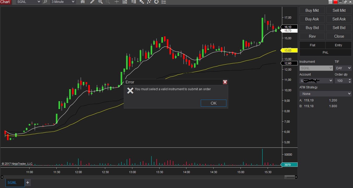Click the Chart window title label
Viewport: 353px width, 188px height.
point(5,2)
